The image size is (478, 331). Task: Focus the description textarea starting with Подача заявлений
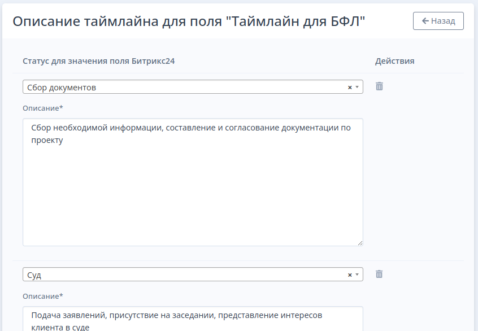click(x=193, y=319)
